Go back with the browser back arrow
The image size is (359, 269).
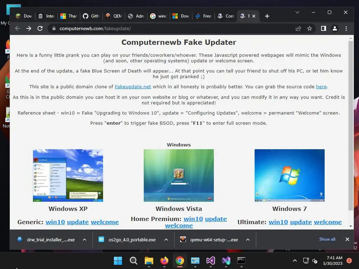(x=18, y=28)
